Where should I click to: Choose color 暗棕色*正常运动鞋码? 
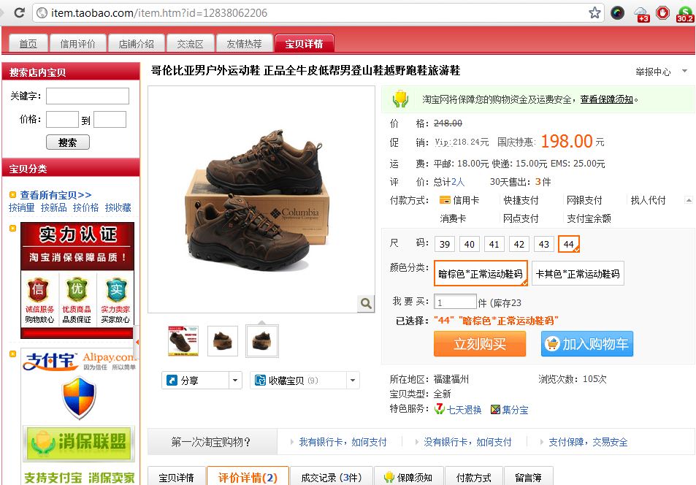[481, 274]
